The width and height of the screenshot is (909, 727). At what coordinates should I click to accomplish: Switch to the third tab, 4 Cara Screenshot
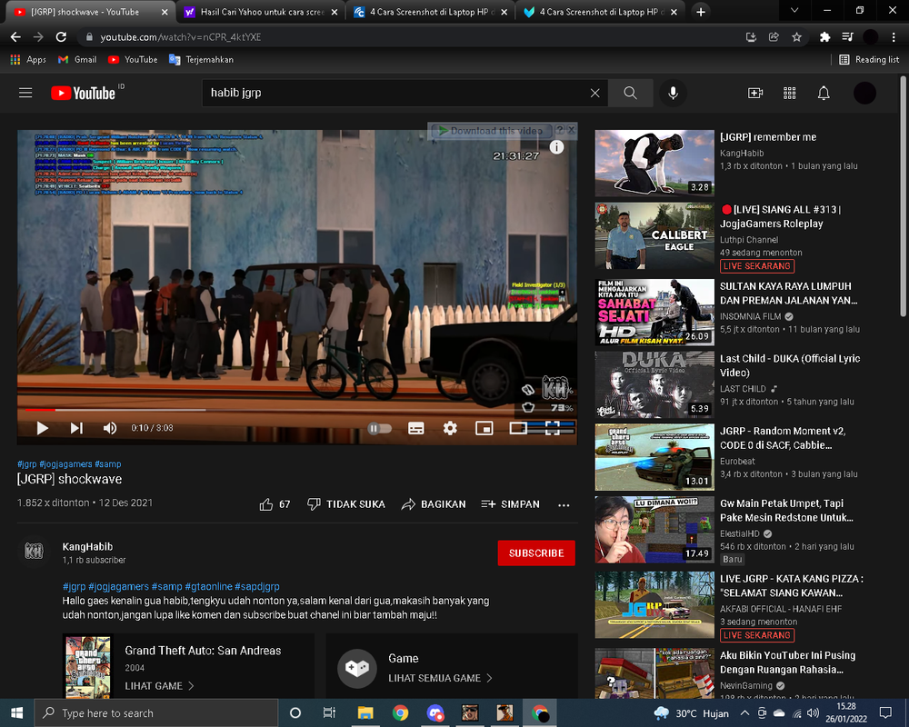click(430, 12)
